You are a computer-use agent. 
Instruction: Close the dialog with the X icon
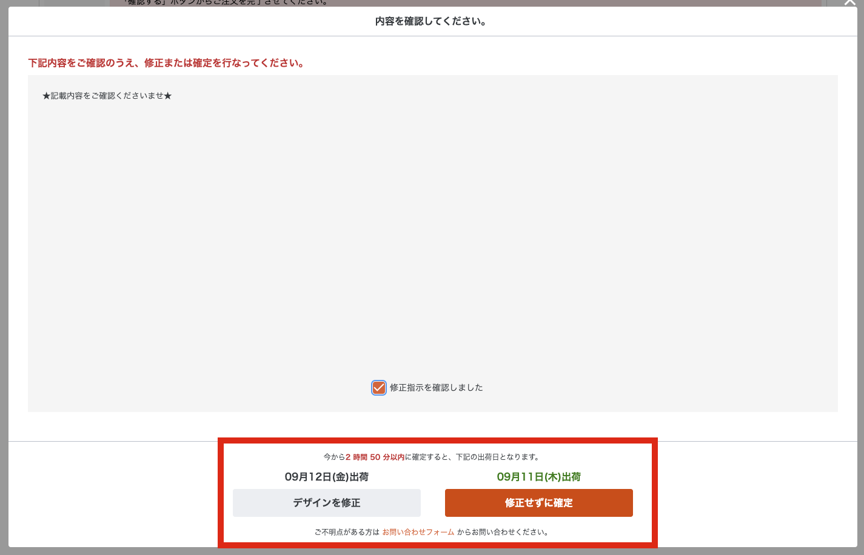tap(850, 2)
